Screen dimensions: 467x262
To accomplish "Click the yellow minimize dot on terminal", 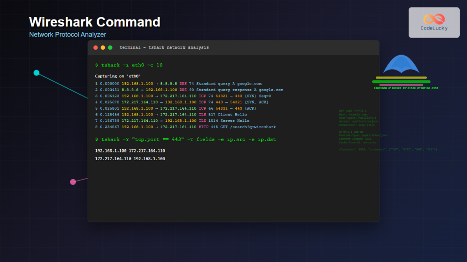I will 103,48.
